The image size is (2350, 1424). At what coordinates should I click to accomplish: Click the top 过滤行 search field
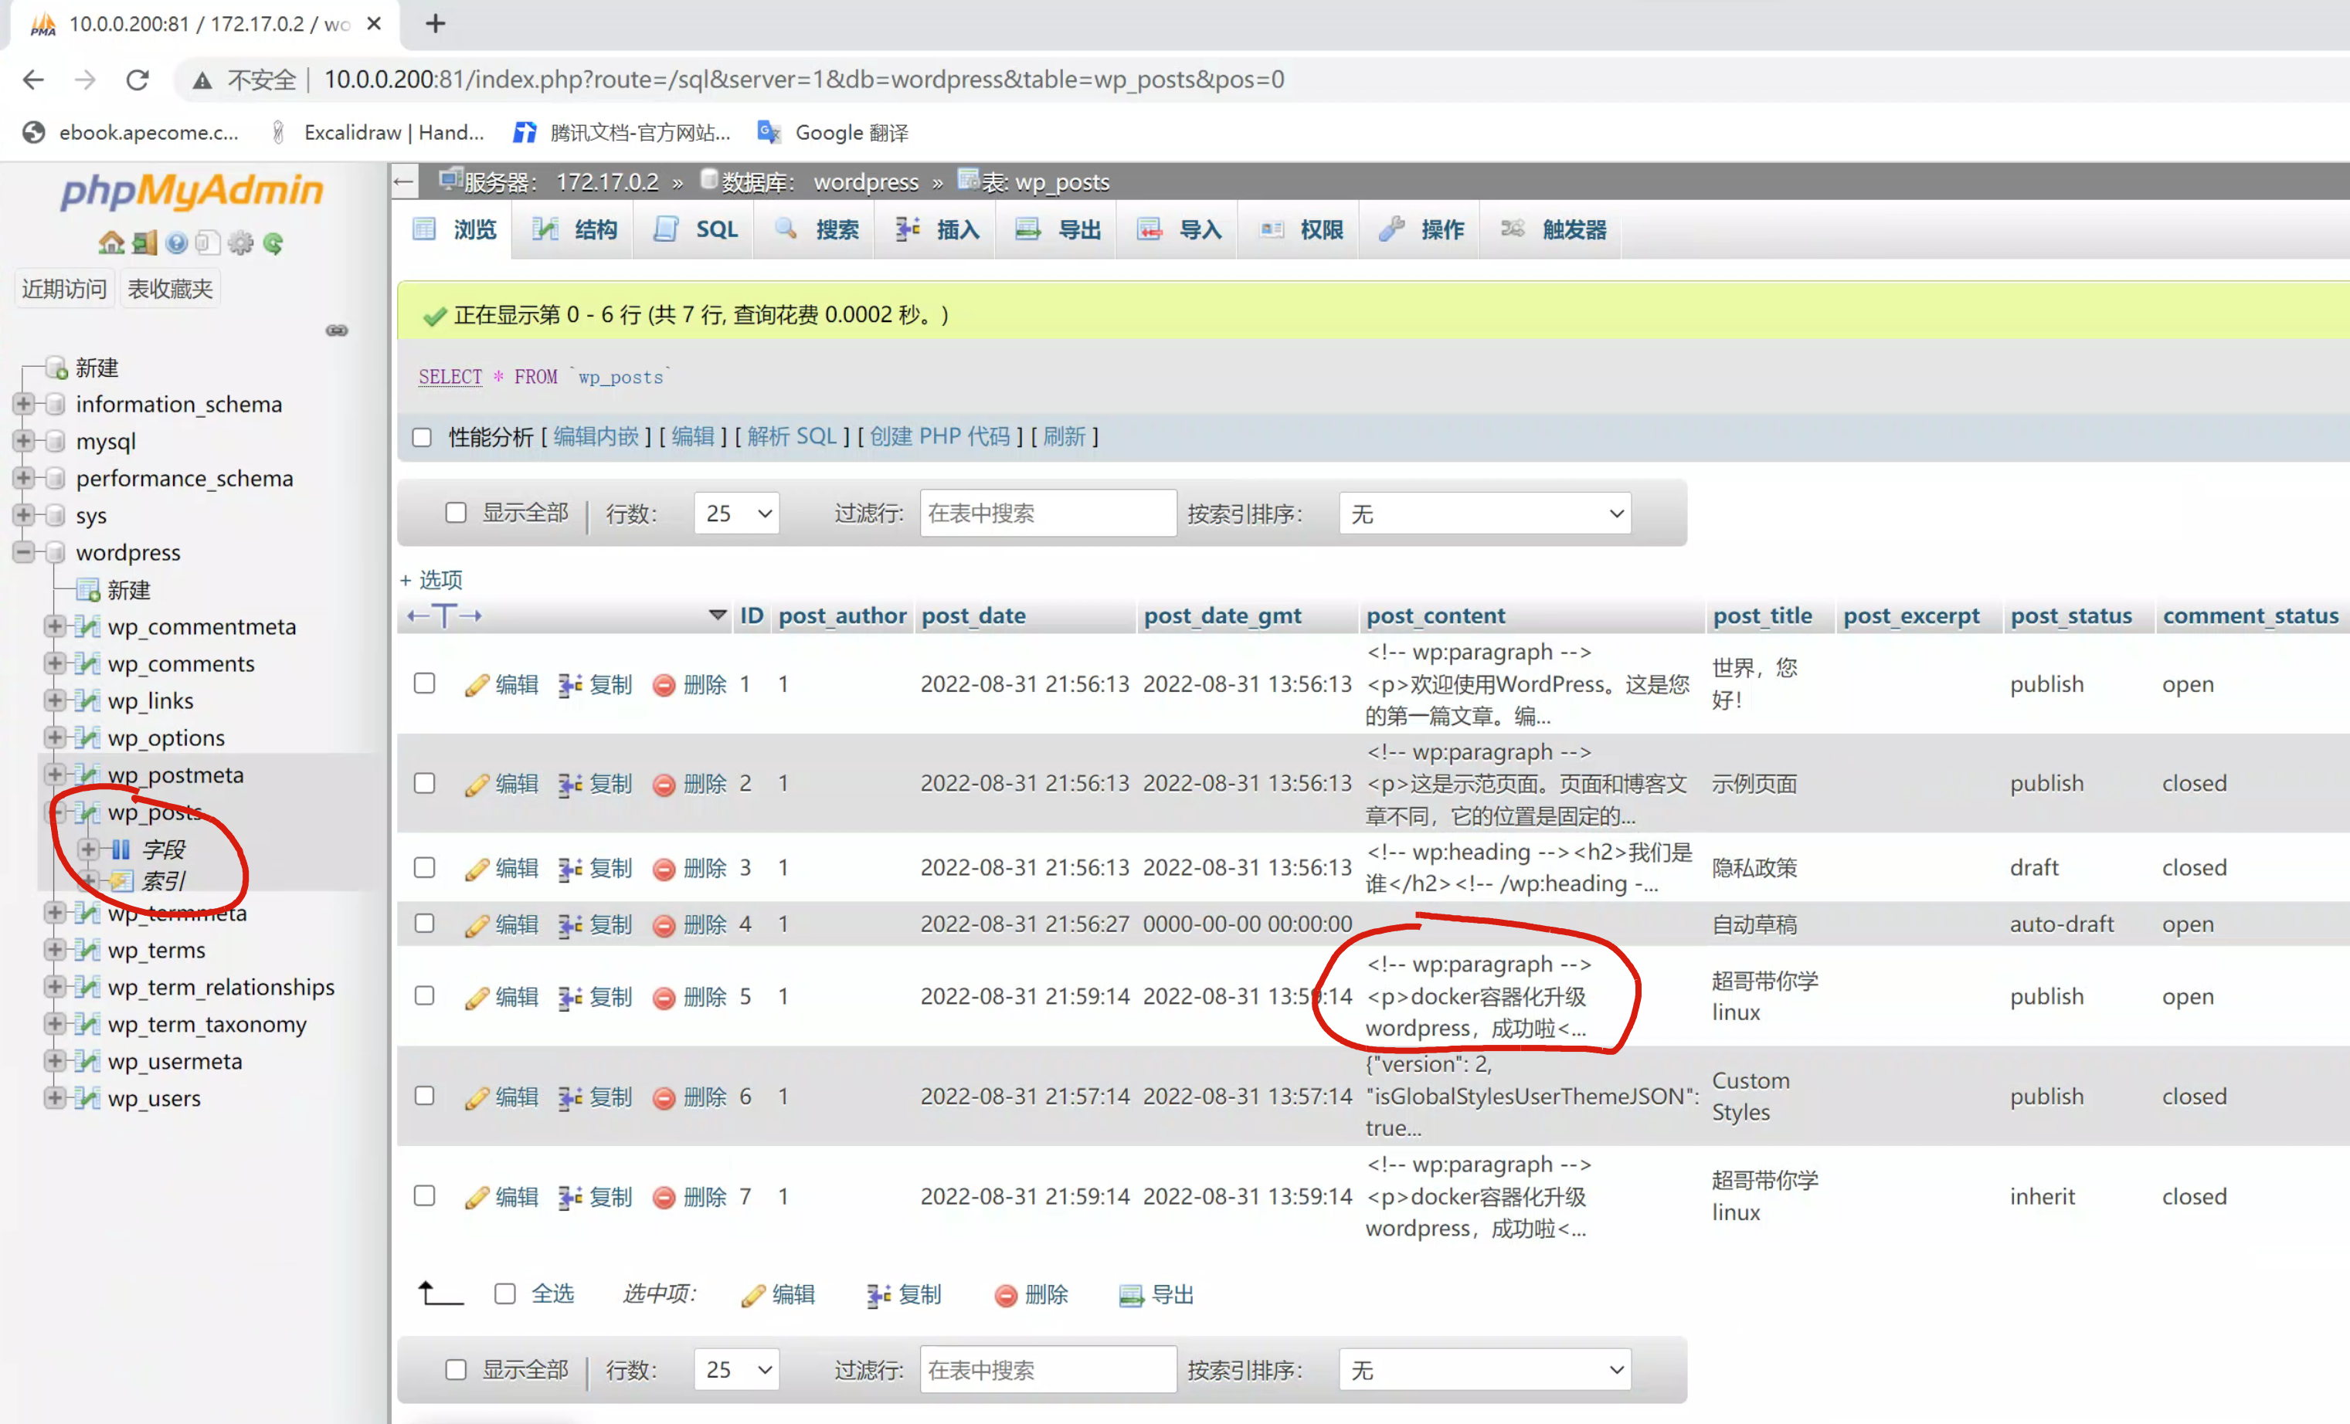[x=1048, y=514]
